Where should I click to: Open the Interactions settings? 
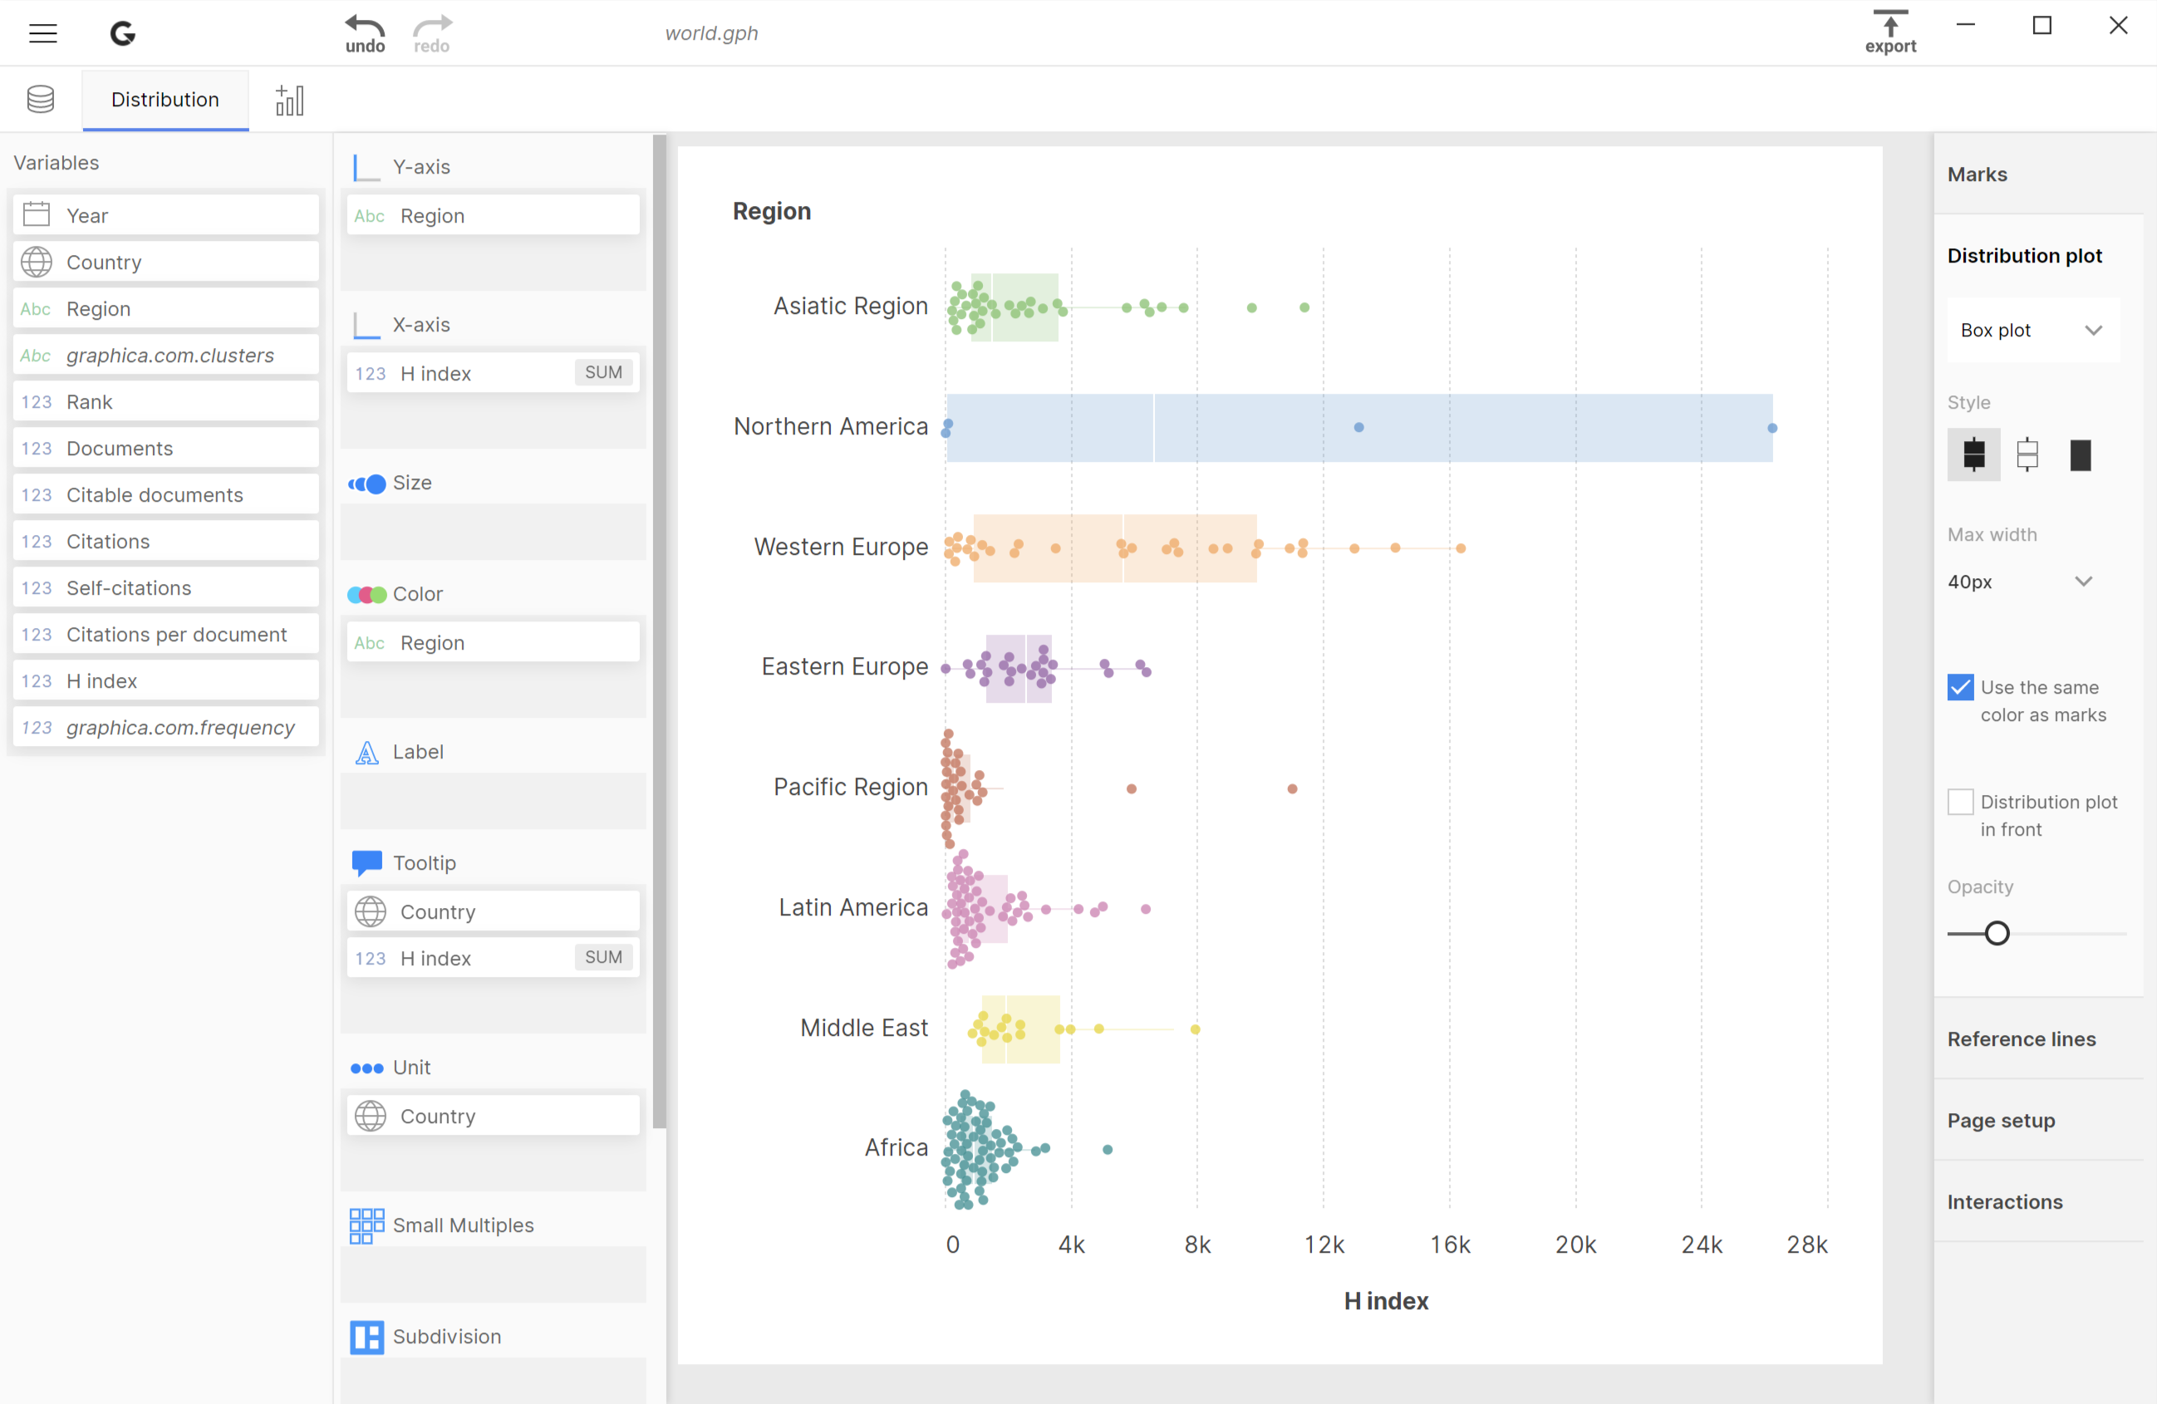point(2004,1201)
